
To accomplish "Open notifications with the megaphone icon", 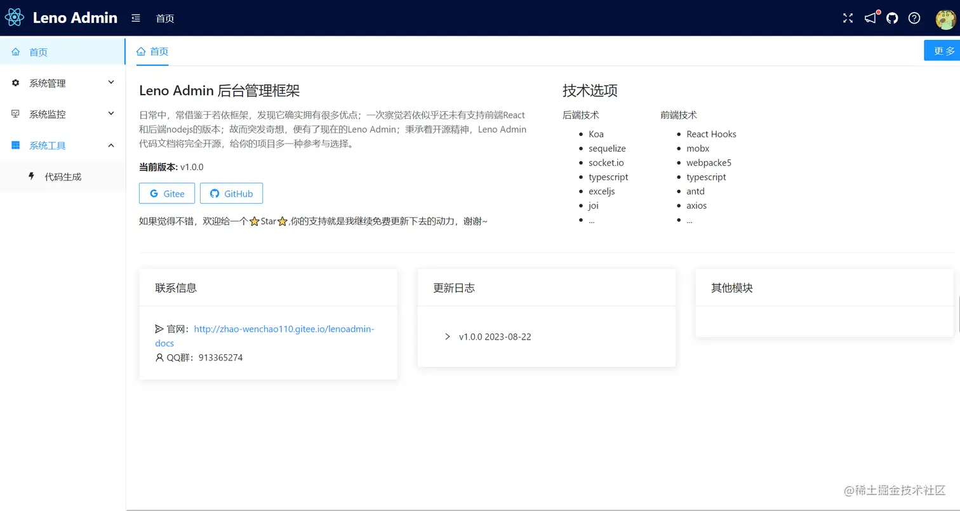I will pos(870,18).
